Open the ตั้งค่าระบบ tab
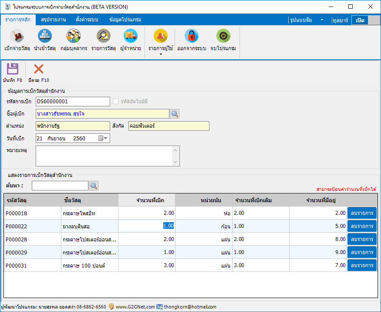The image size is (381, 312). point(87,20)
